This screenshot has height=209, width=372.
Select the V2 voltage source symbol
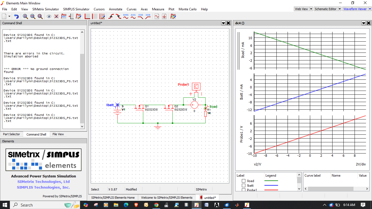194,105
